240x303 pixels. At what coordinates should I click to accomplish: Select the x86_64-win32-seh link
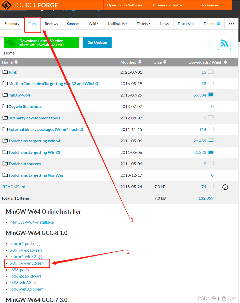coord(27,263)
